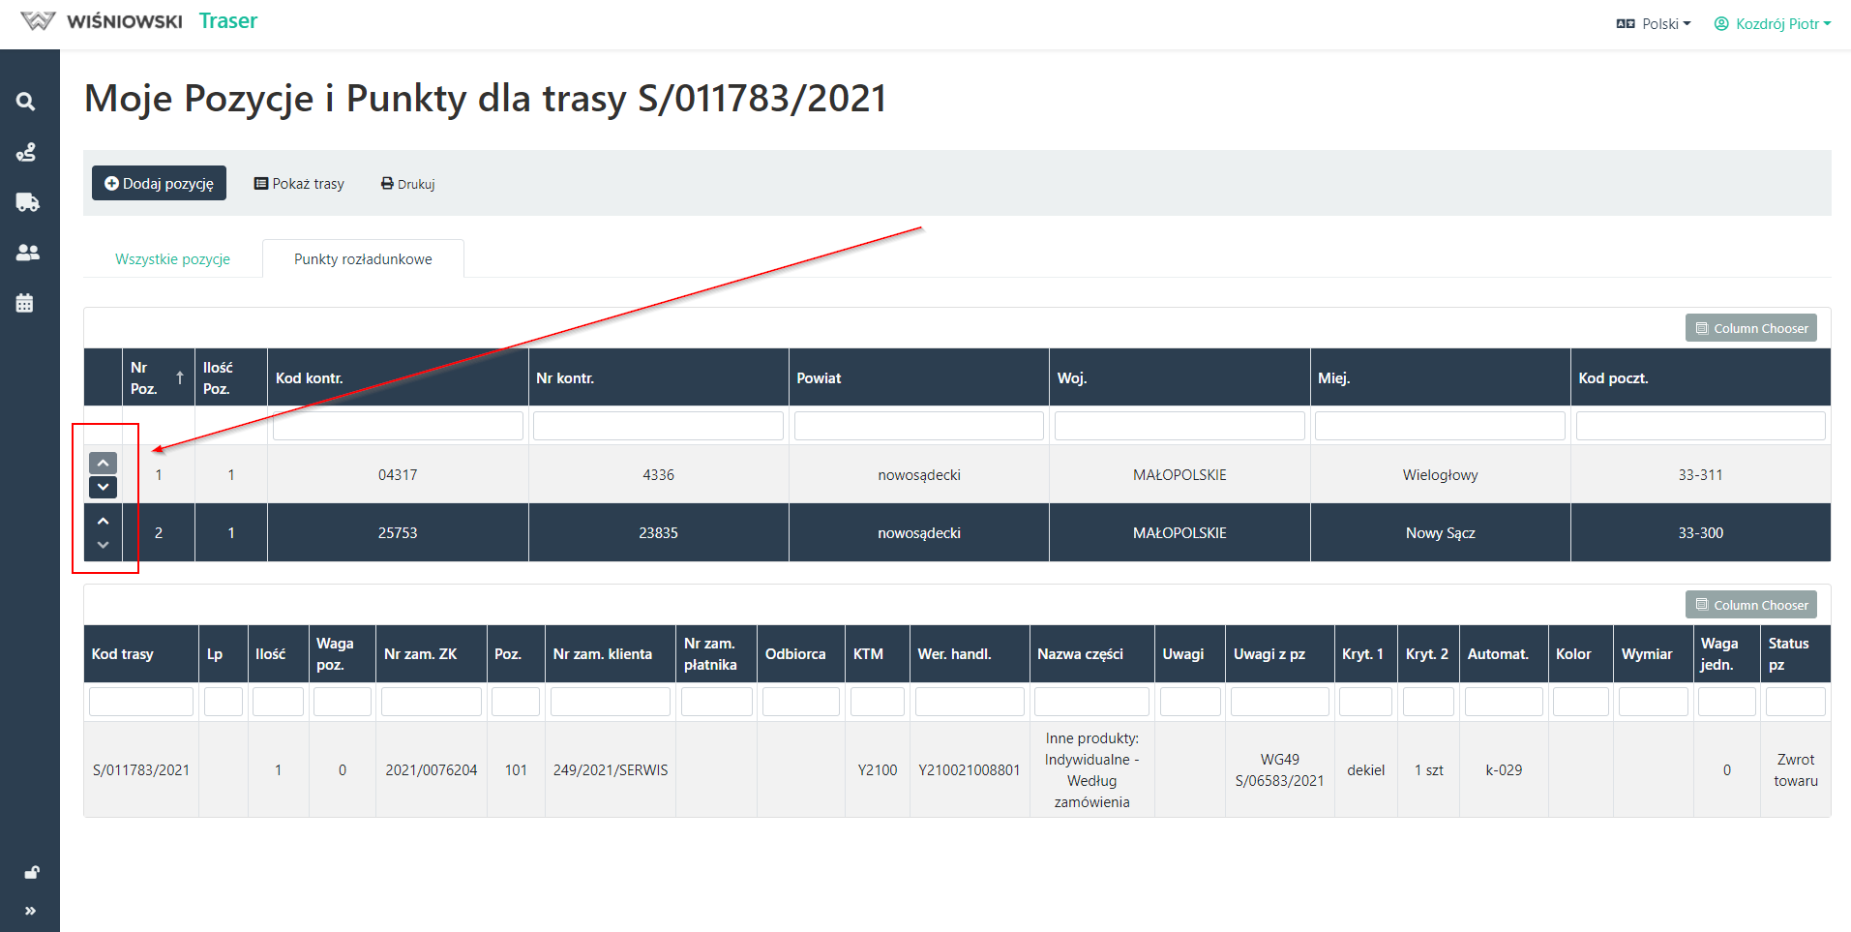Click the Wiśniowski Traser logo
Viewport: 1851px width, 932px height.
click(x=139, y=21)
